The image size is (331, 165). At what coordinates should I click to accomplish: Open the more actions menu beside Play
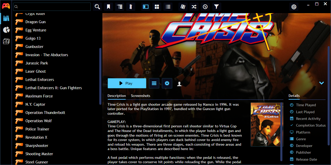coord(154,83)
